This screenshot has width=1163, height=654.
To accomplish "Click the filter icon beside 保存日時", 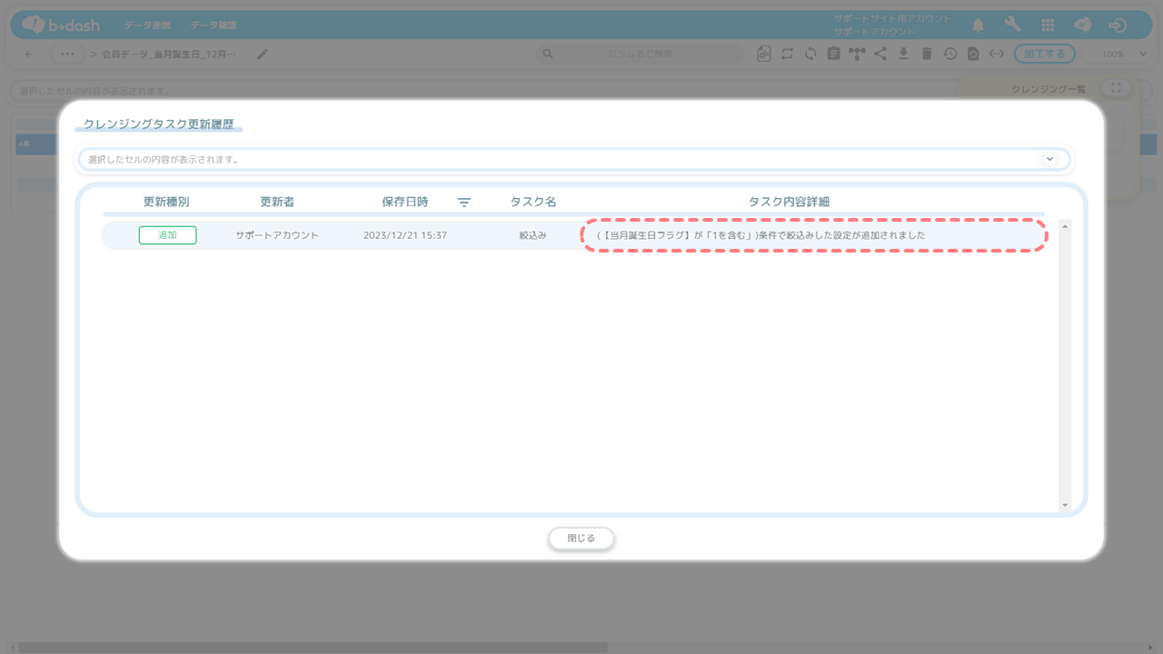I will pos(463,202).
